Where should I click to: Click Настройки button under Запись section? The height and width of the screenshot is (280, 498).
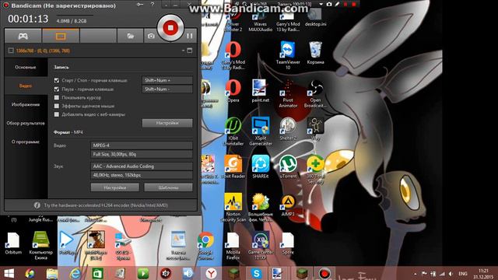pos(167,123)
